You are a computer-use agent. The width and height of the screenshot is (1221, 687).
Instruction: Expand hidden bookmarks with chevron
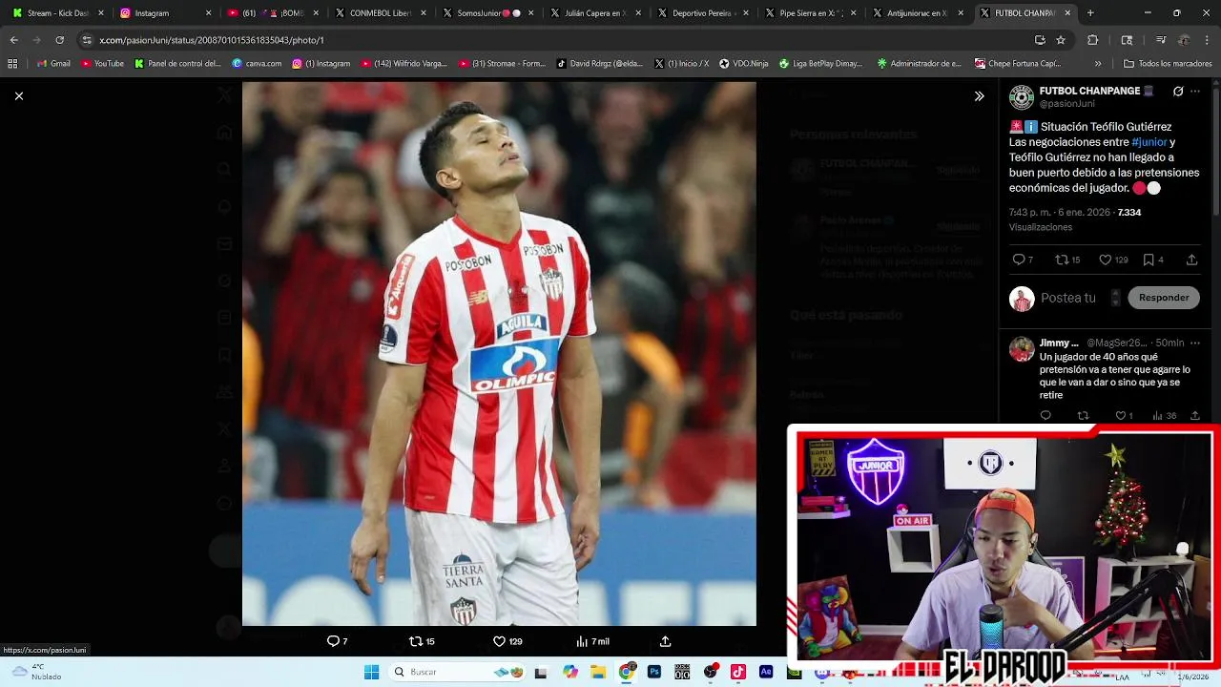click(x=1098, y=64)
